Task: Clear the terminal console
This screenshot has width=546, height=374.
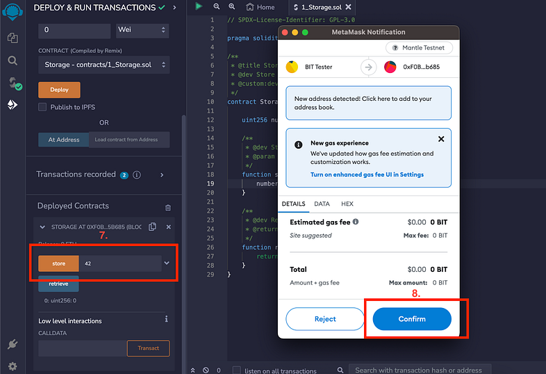Action: pyautogui.click(x=206, y=370)
